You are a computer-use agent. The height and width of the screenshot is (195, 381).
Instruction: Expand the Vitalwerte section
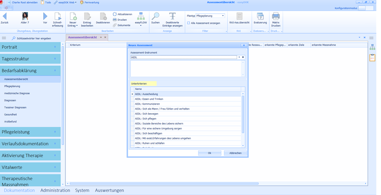tap(30, 167)
